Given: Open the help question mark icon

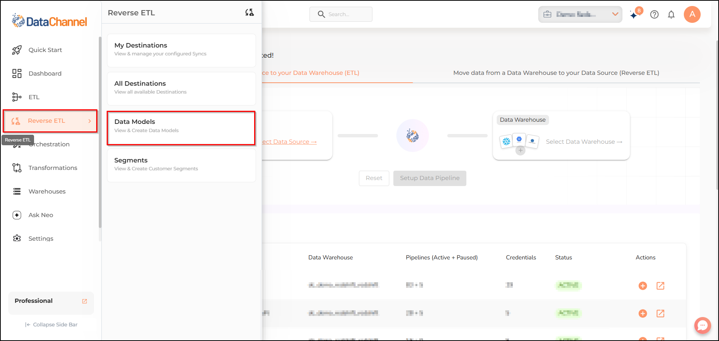Looking at the screenshot, I should pos(654,15).
